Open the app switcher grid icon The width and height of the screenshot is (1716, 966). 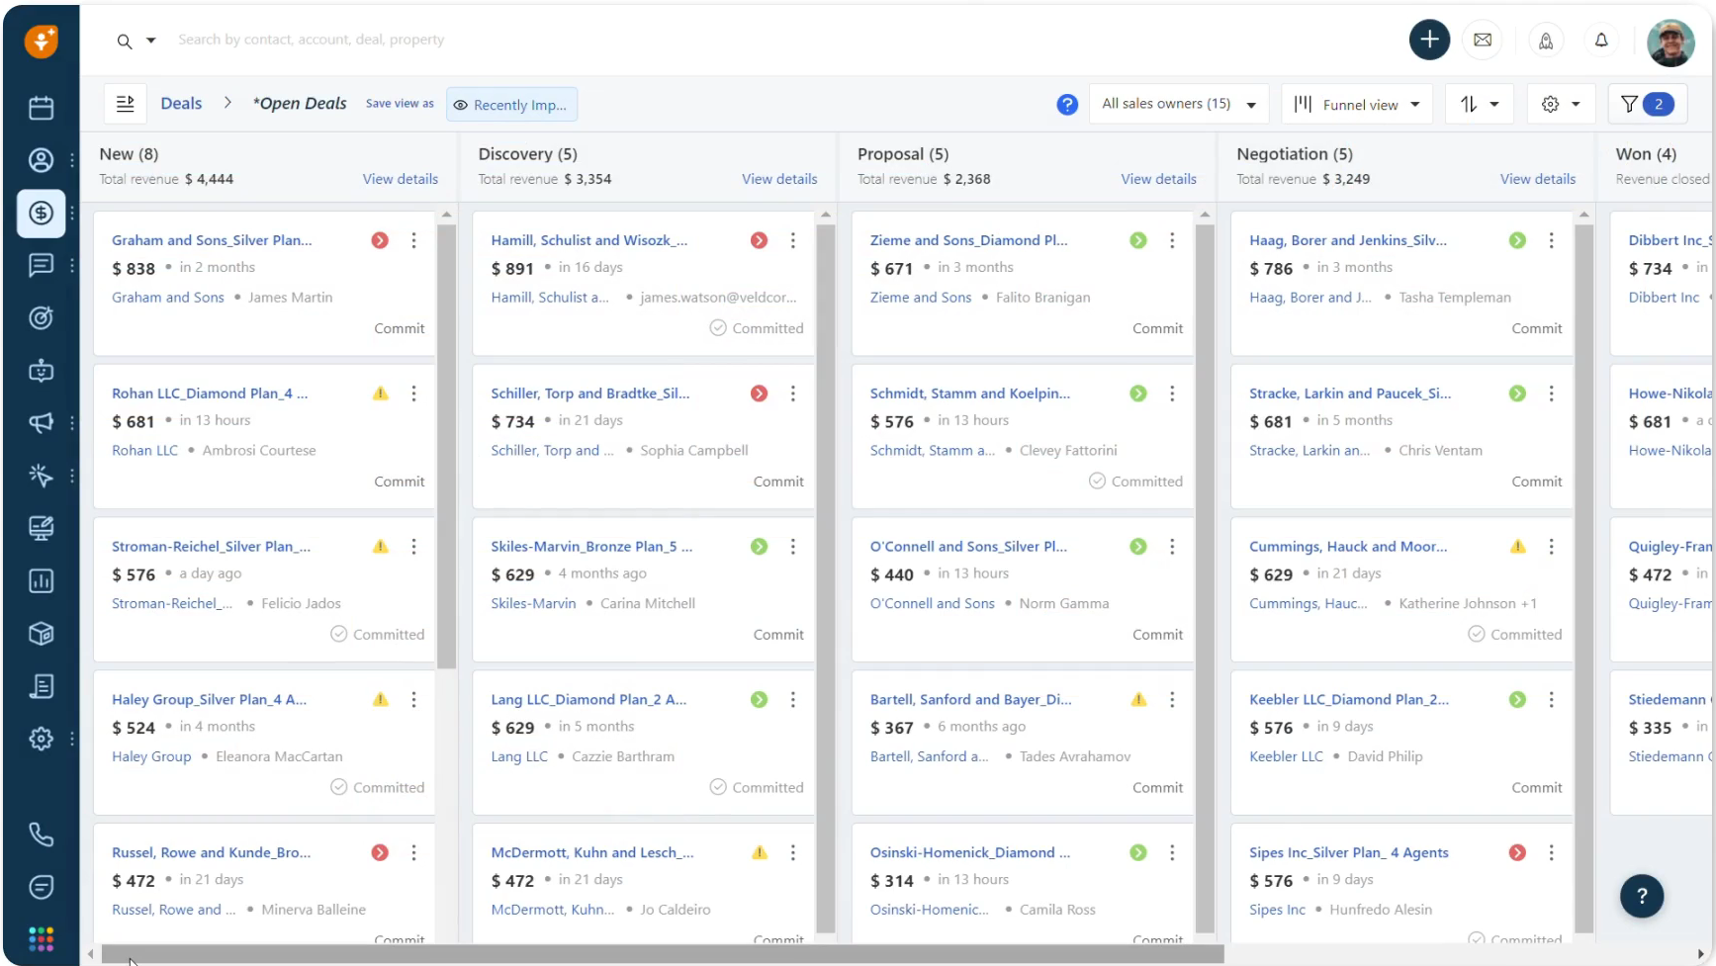(x=41, y=938)
